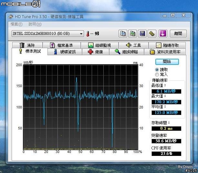Image resolution: width=198 pixels, height=173 pixels.
Task: Click the green chart icon for 磁碟監視
Action: (91, 45)
